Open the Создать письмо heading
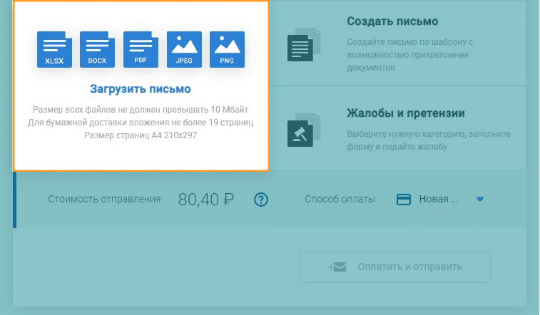The image size is (540, 315). point(392,21)
